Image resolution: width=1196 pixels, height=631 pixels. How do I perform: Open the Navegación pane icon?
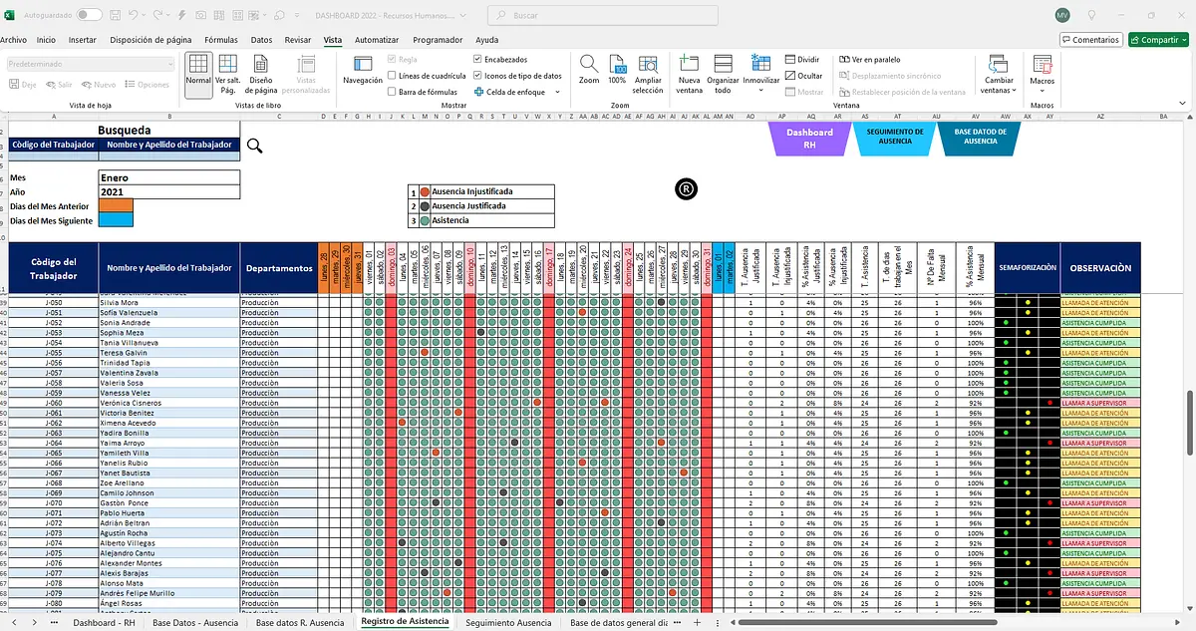tap(362, 69)
